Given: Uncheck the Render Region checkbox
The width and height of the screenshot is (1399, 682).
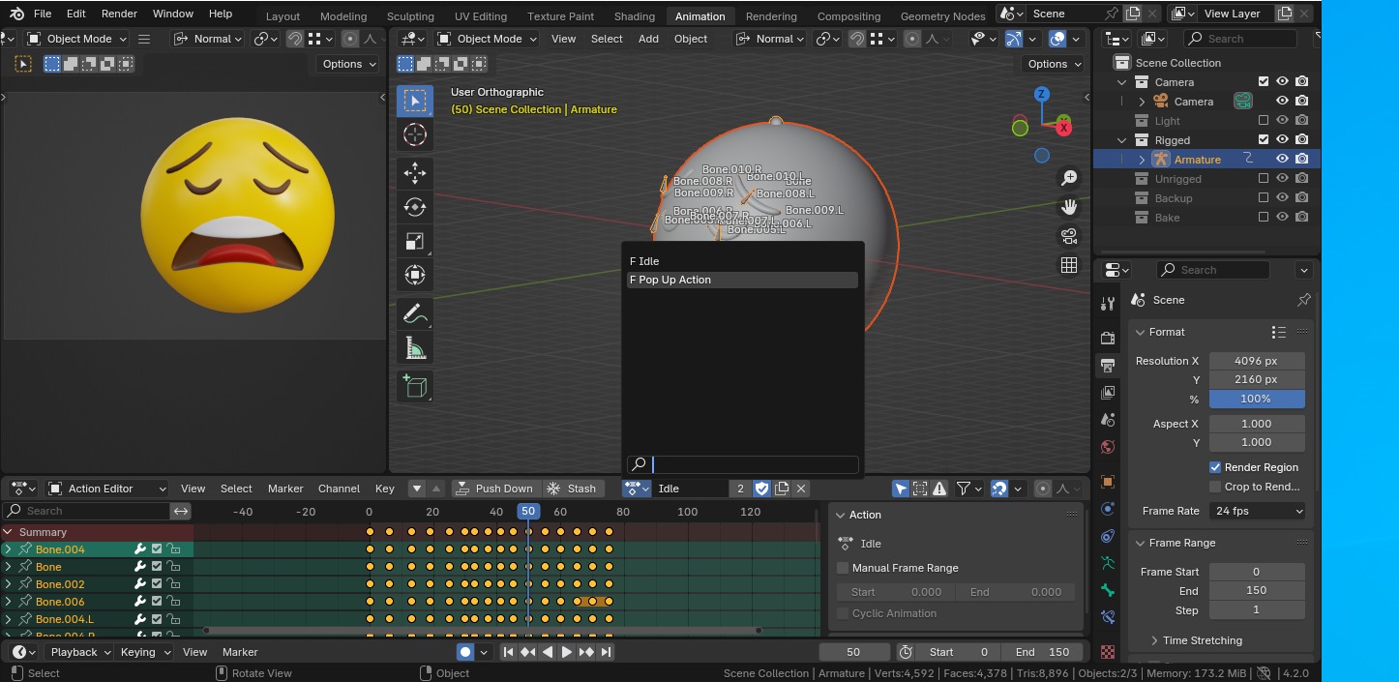Looking at the screenshot, I should [x=1215, y=467].
